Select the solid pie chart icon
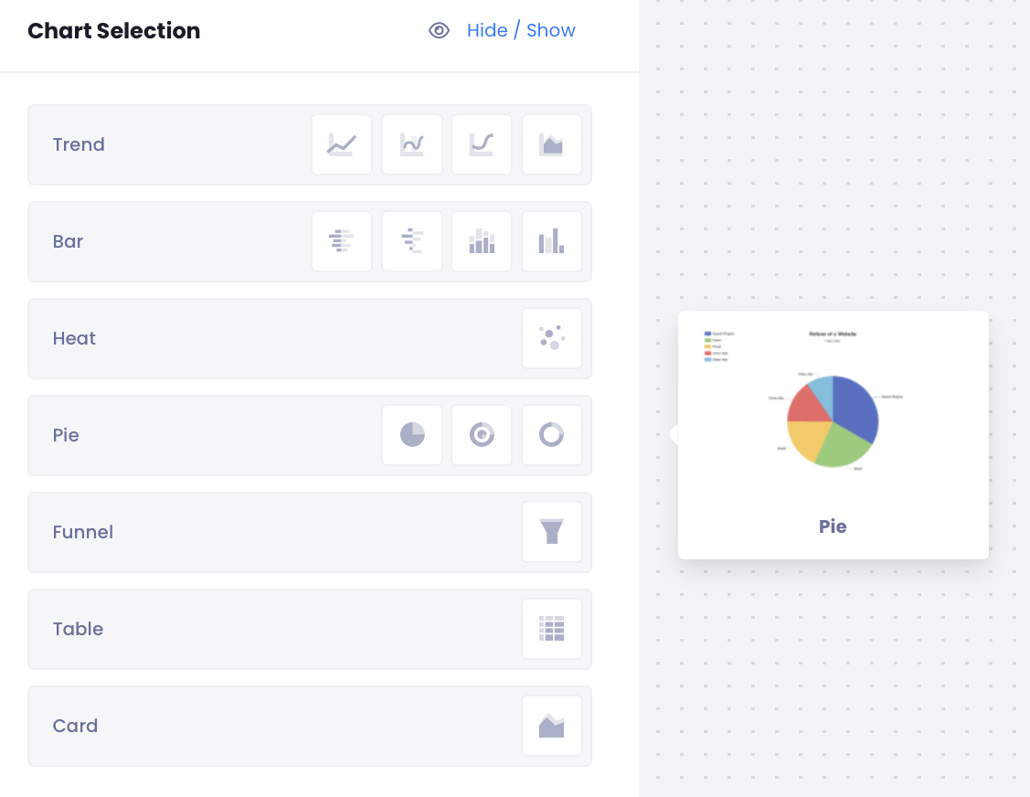Image resolution: width=1030 pixels, height=797 pixels. coord(412,435)
